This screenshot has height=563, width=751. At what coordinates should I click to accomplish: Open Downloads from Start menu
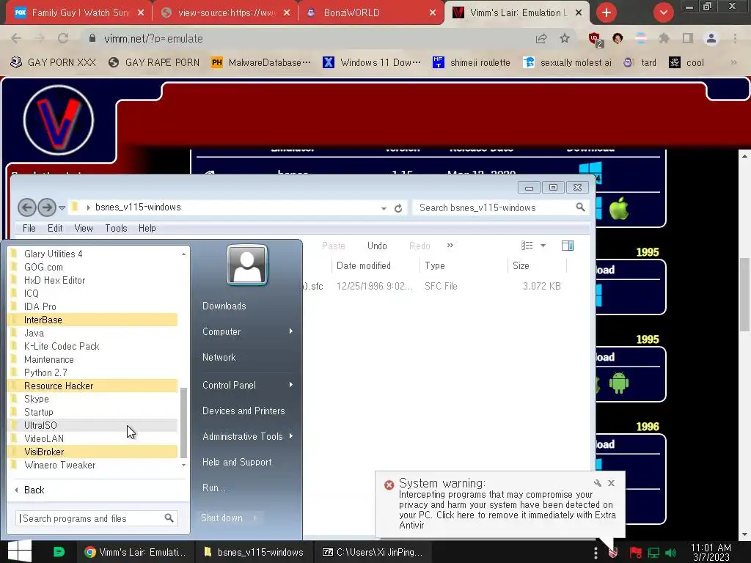[224, 306]
